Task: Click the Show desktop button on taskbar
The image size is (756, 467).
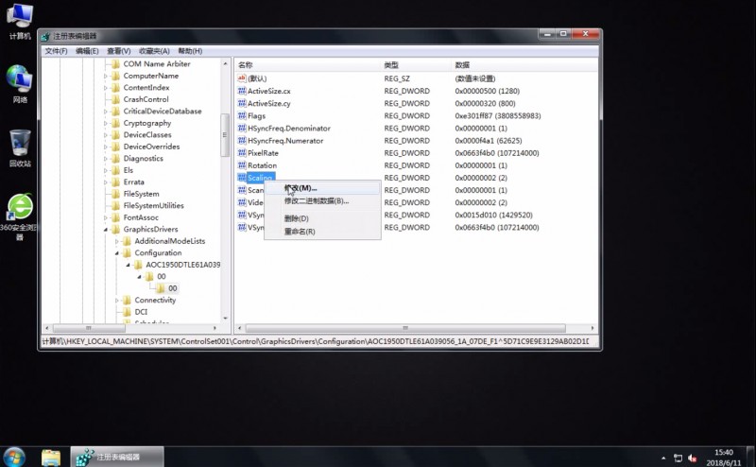Action: pos(751,457)
